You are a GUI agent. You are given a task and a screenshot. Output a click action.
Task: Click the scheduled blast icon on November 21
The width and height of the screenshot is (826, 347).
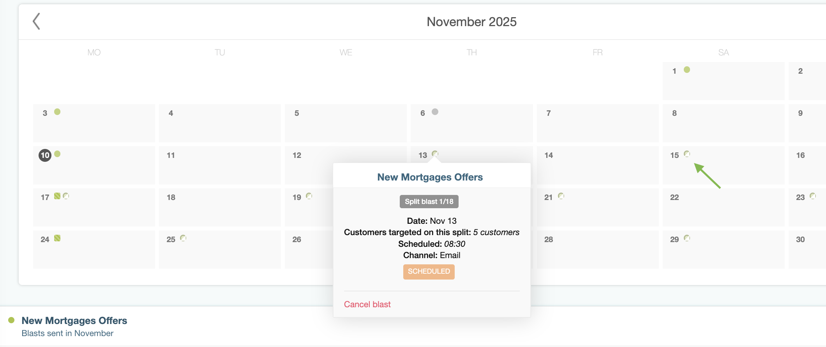coord(561,196)
